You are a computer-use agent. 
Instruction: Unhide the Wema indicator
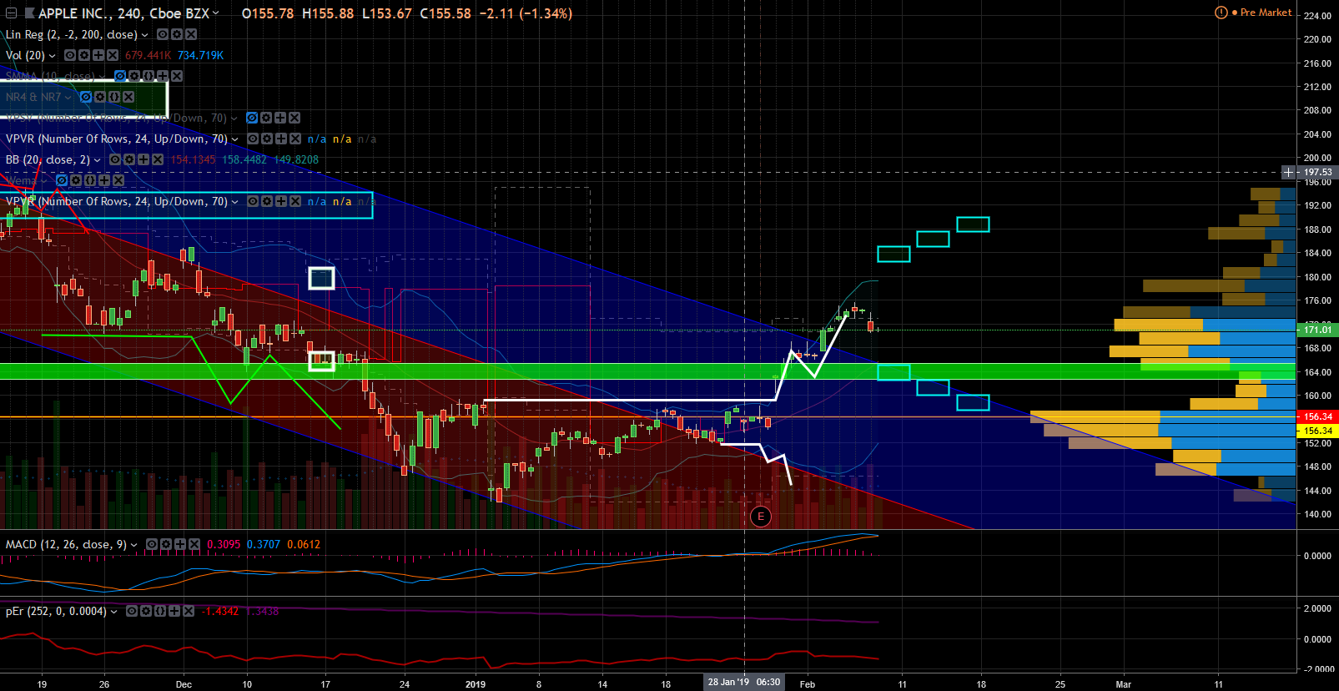point(62,180)
